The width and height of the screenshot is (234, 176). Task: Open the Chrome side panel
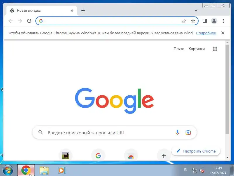(x=204, y=21)
